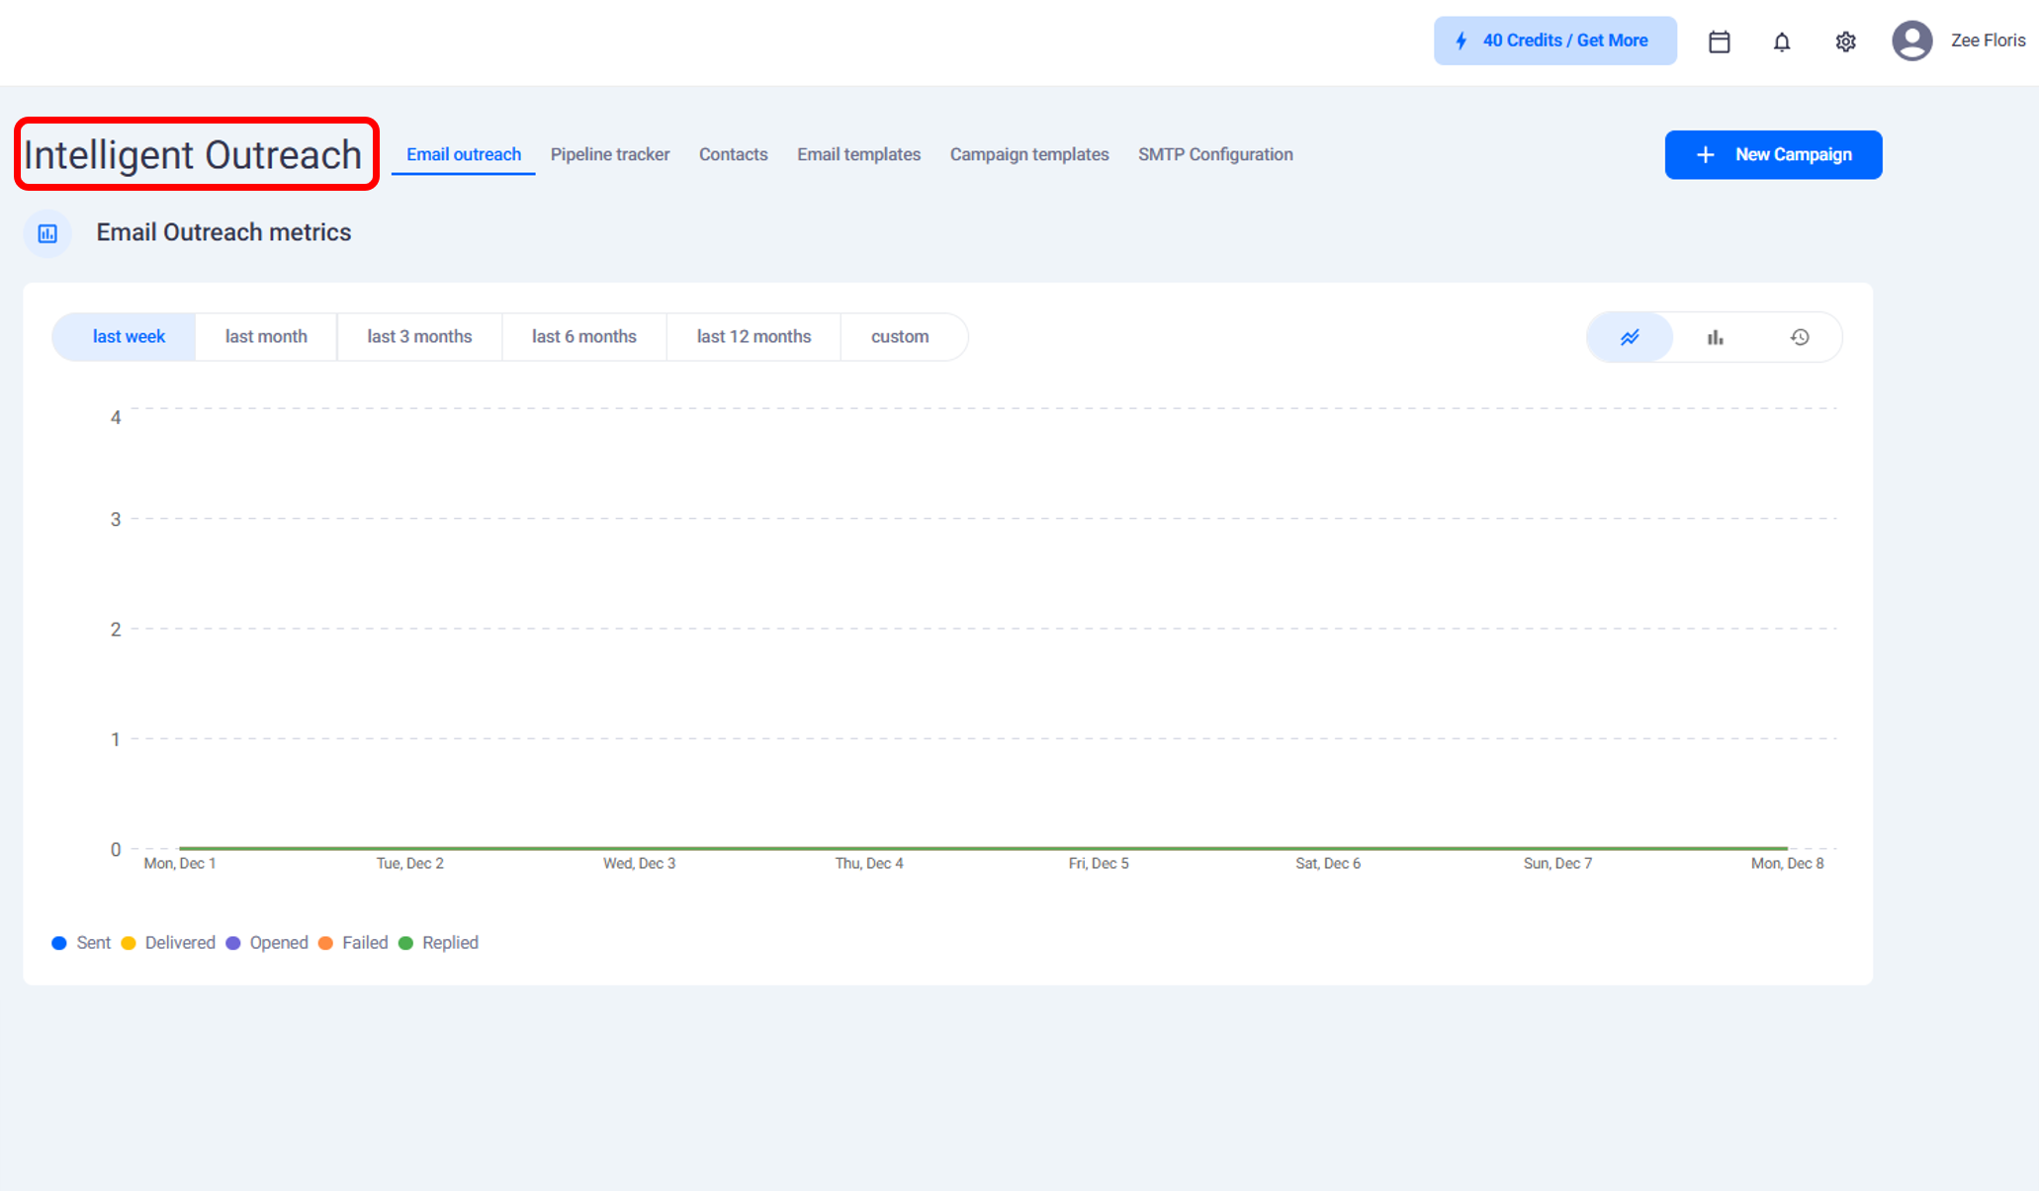Select the last 6 months range
This screenshot has width=2039, height=1191.
(583, 336)
